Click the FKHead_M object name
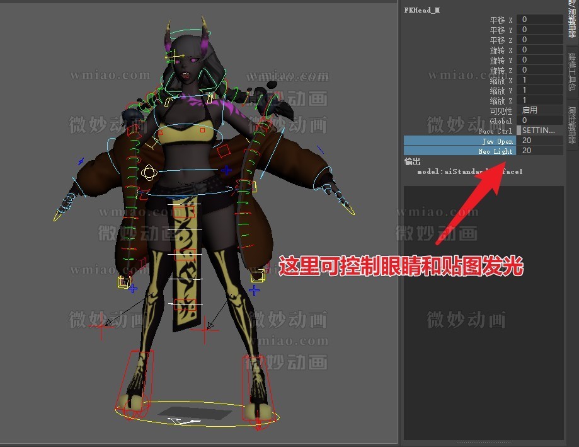This screenshot has width=579, height=447. point(422,10)
